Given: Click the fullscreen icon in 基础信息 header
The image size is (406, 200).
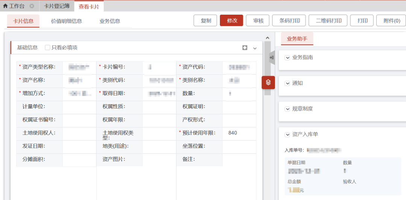Looking at the screenshot, I should [245, 48].
